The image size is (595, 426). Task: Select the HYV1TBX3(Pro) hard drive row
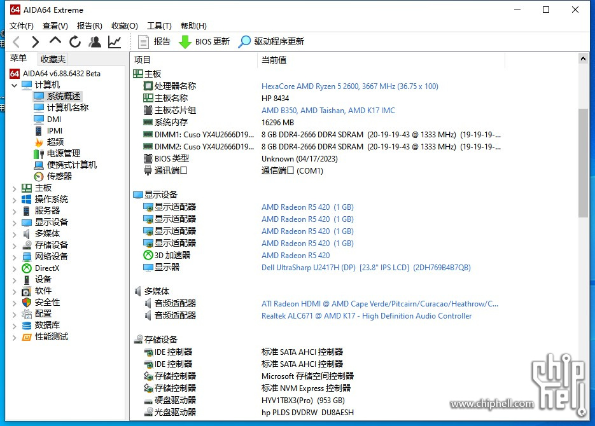[x=244, y=400]
